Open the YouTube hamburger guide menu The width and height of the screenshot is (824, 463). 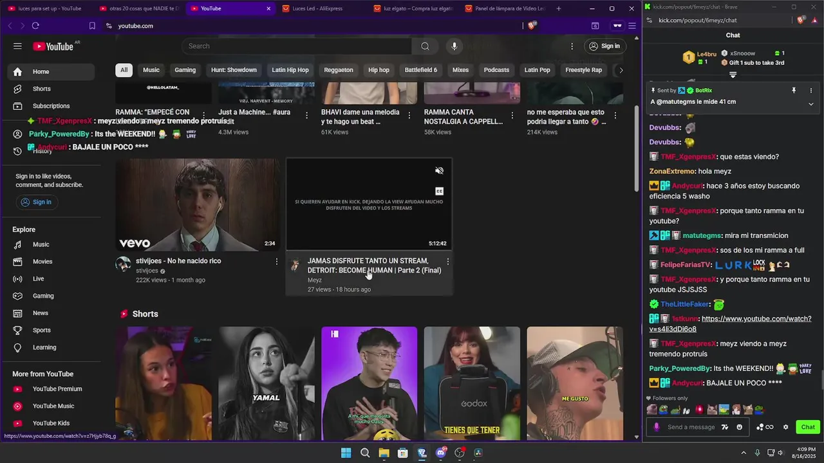(17, 46)
